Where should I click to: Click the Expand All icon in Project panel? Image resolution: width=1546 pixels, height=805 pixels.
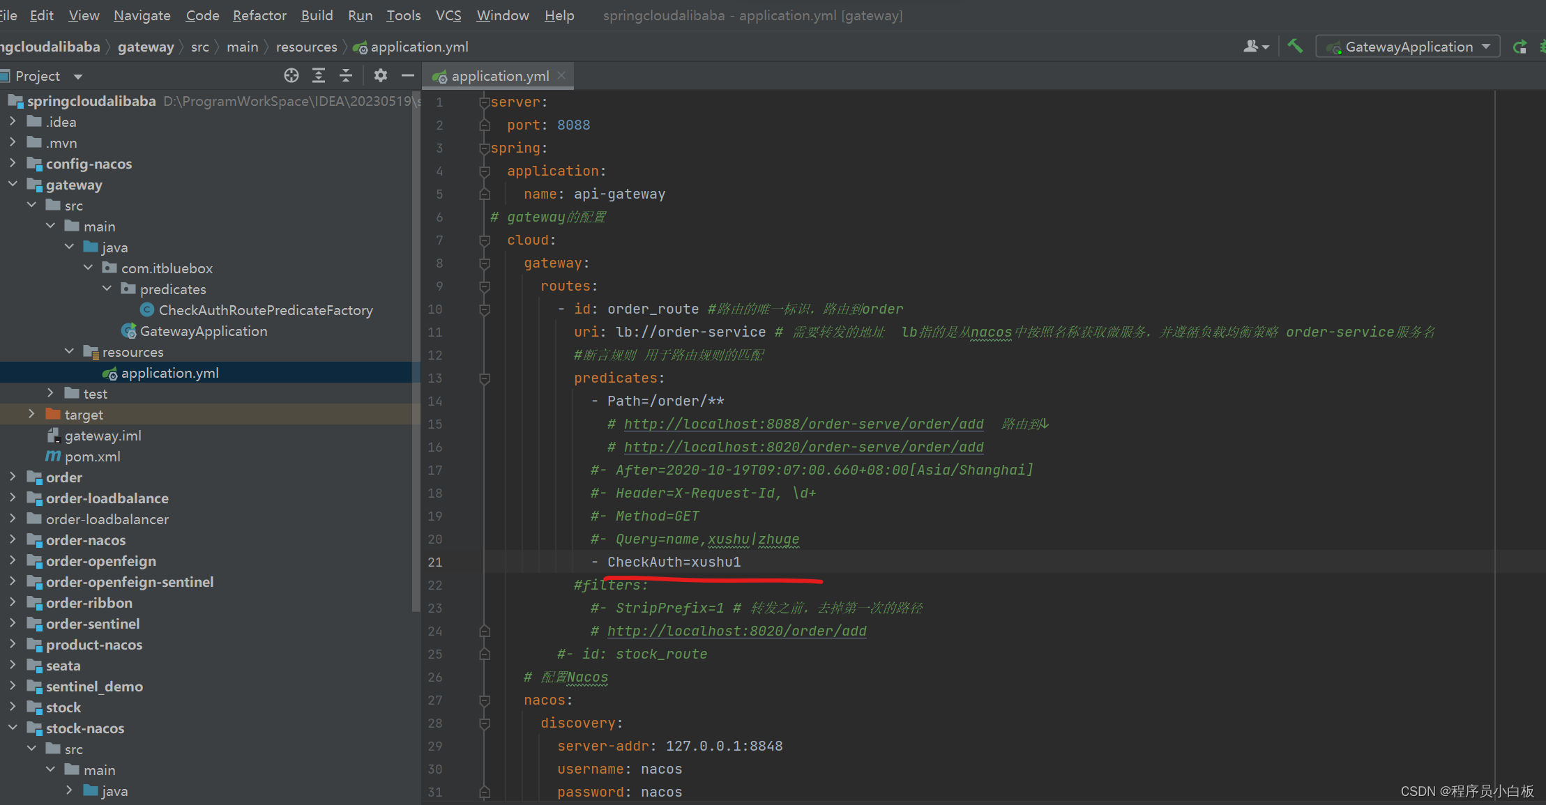(319, 75)
